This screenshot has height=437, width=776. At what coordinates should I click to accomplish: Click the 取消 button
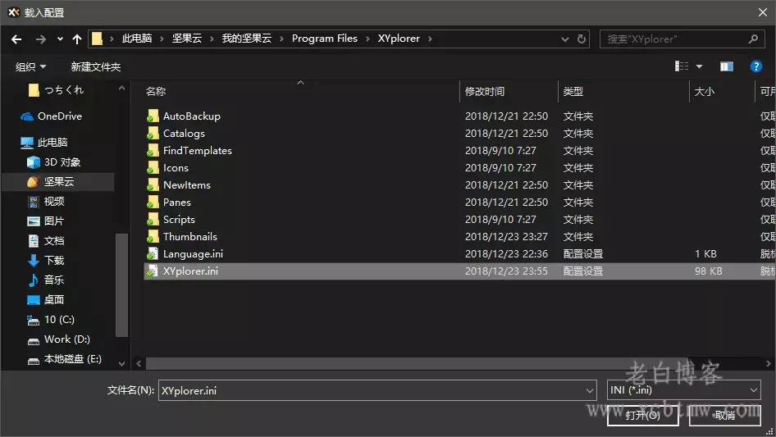click(x=724, y=415)
